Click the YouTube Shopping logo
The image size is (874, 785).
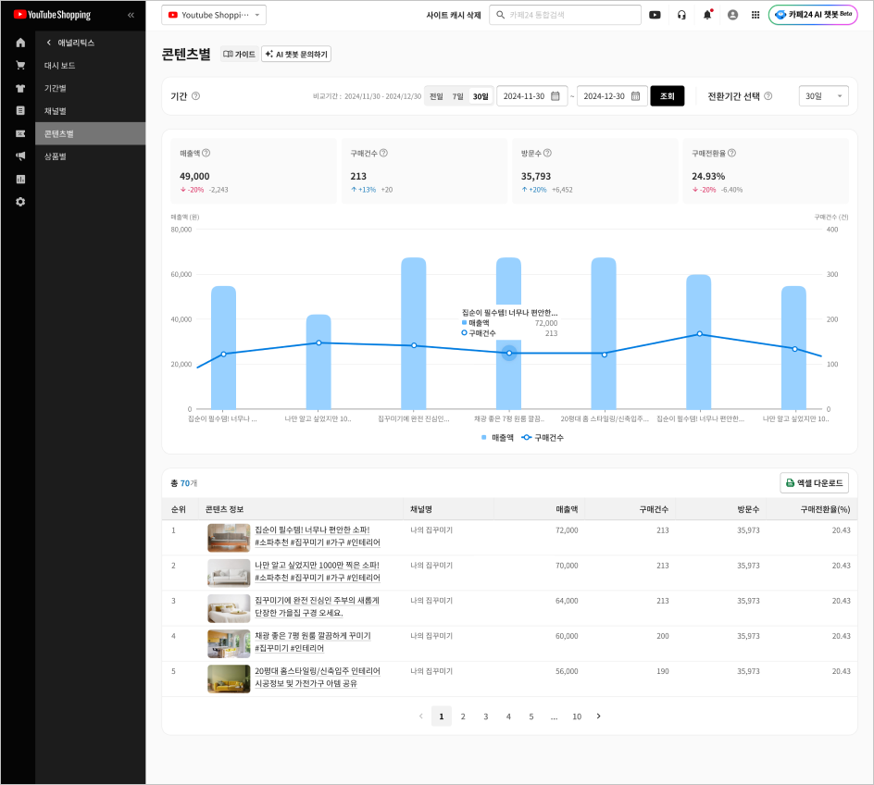(53, 15)
